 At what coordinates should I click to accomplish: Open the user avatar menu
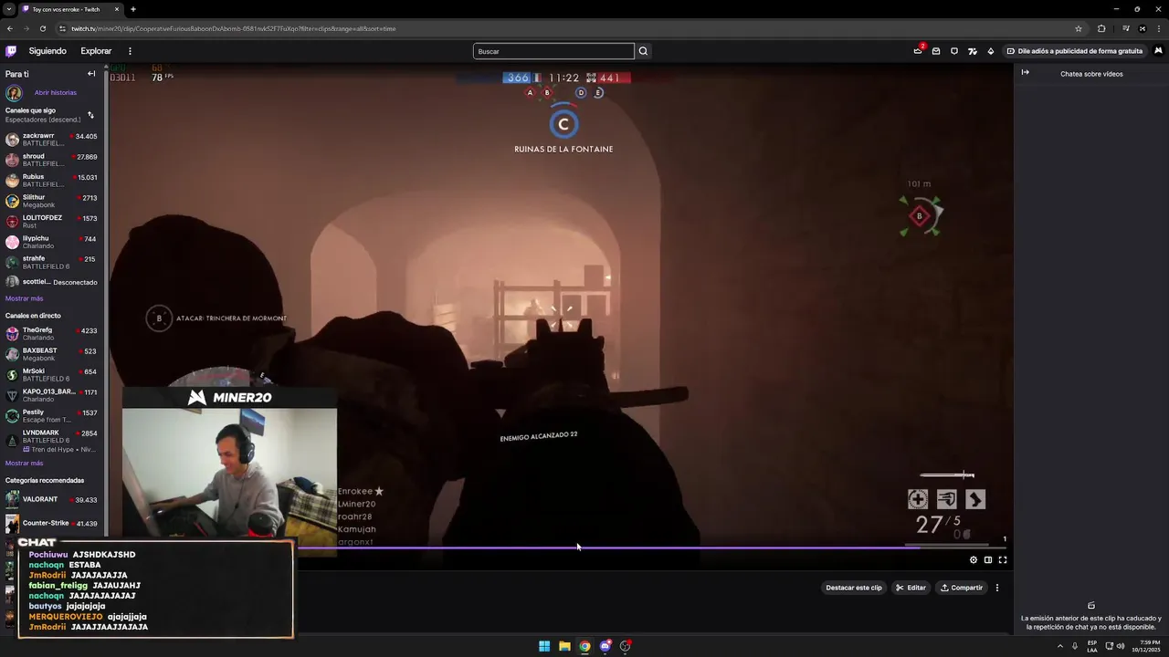[x=1158, y=51]
